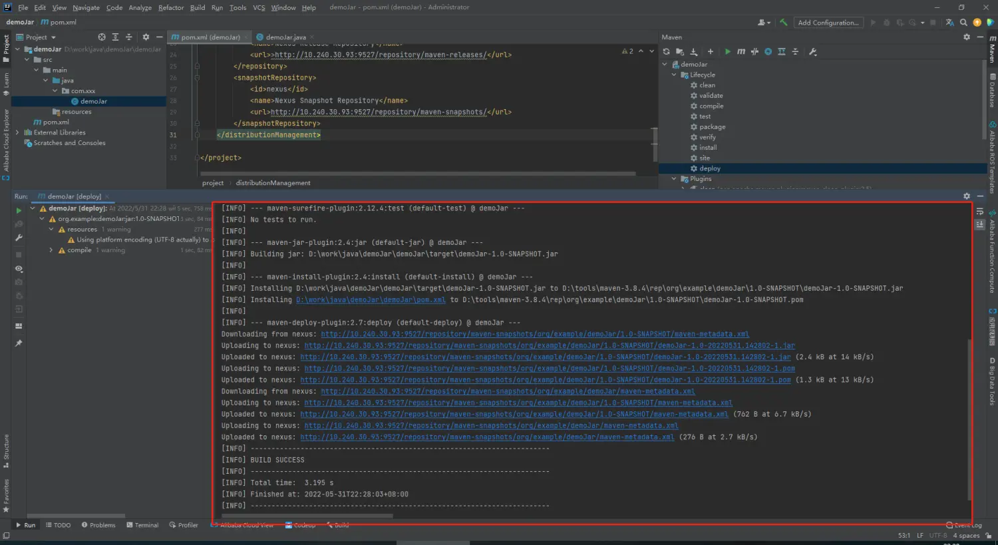Toggle Skip Tests Mode in Maven toolbar
Viewport: 998px width, 545px height.
768,52
